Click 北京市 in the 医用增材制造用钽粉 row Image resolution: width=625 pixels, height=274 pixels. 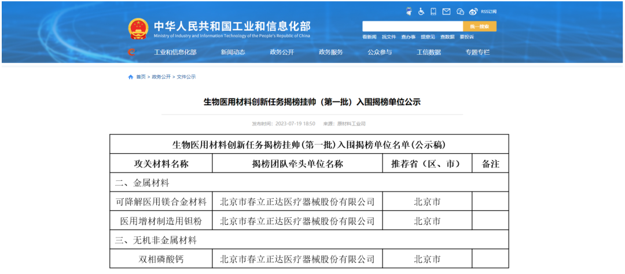(x=427, y=221)
